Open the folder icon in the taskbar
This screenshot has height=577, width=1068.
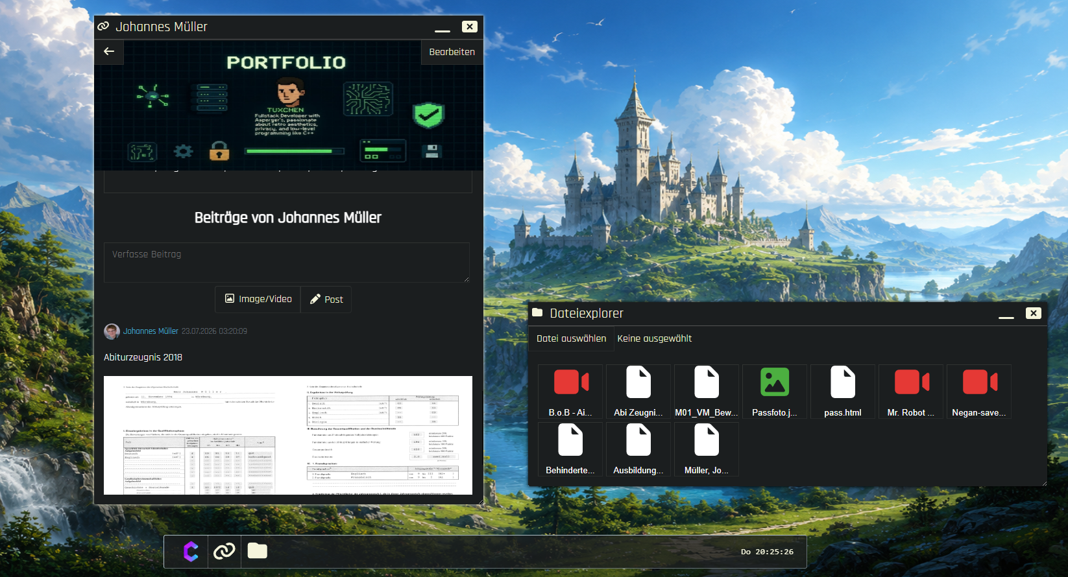(x=258, y=552)
